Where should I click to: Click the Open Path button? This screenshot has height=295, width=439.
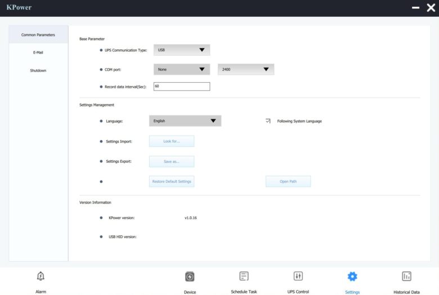pyautogui.click(x=288, y=181)
